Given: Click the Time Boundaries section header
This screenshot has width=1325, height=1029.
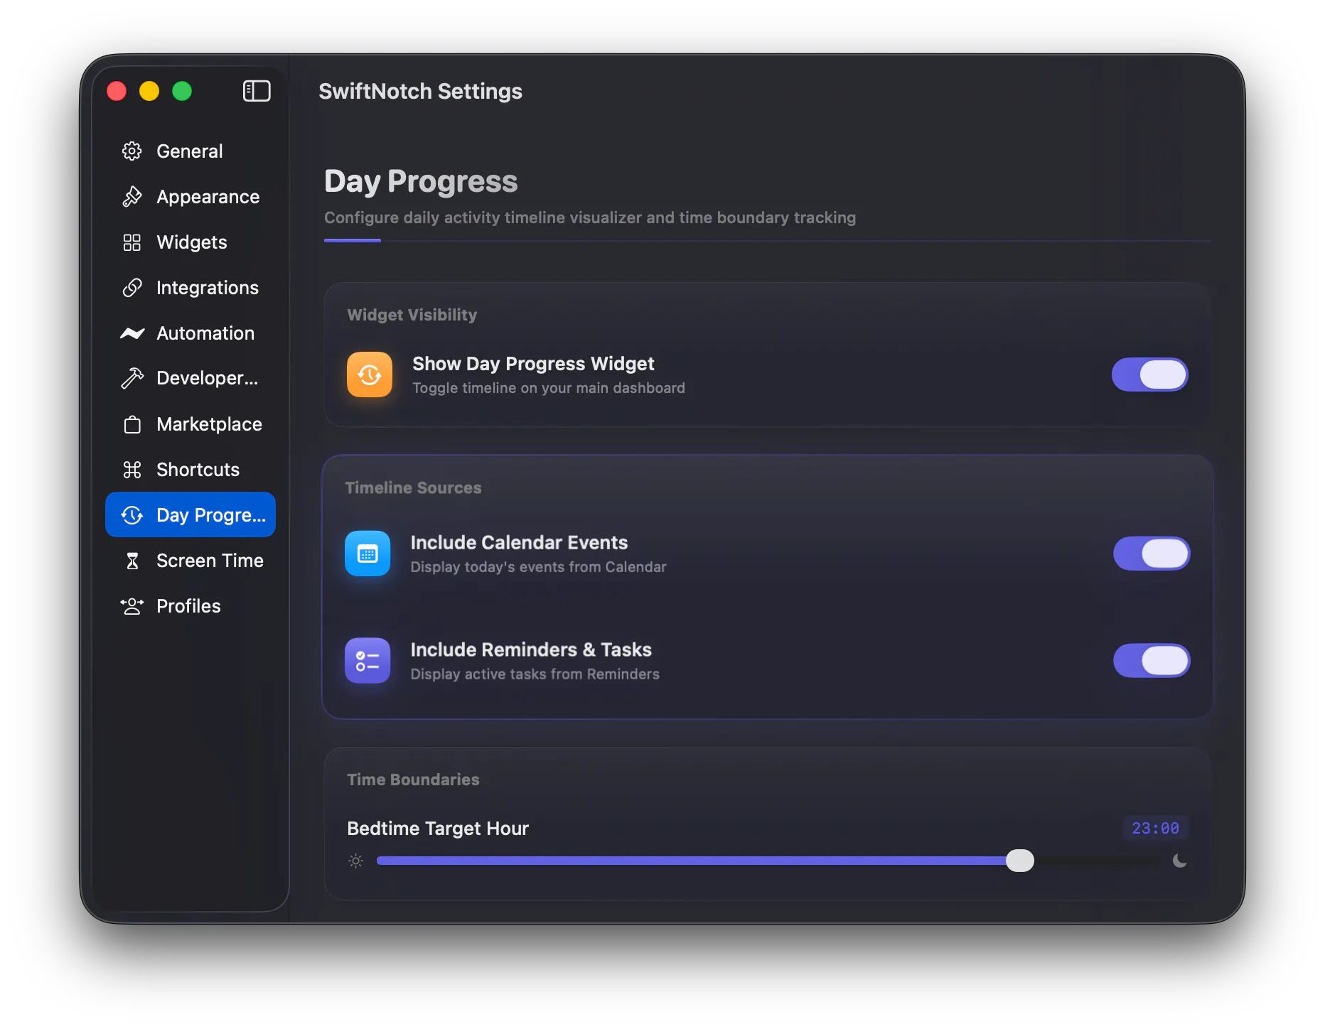Looking at the screenshot, I should [x=413, y=780].
